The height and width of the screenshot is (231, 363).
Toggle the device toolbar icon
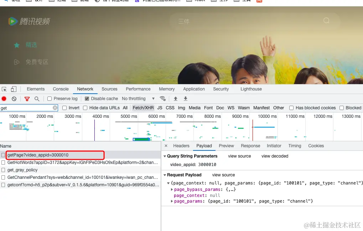(14, 89)
